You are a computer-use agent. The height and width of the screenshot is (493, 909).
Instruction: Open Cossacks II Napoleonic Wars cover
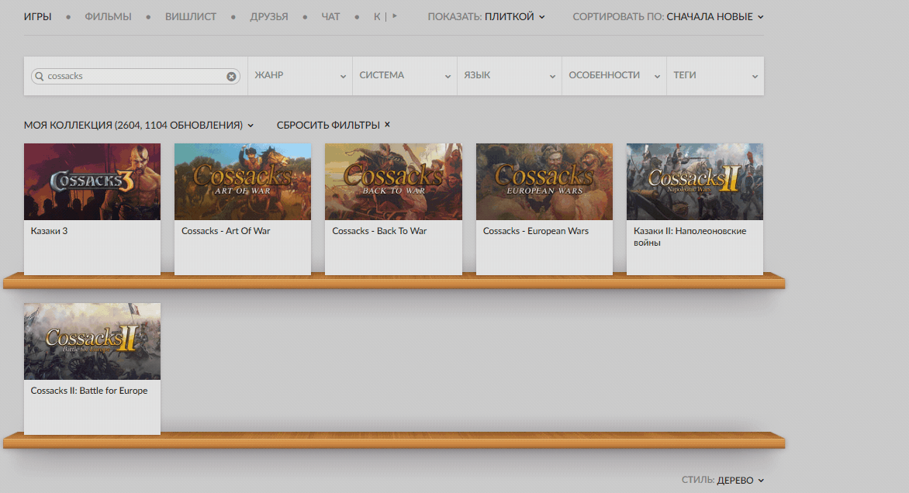[695, 182]
